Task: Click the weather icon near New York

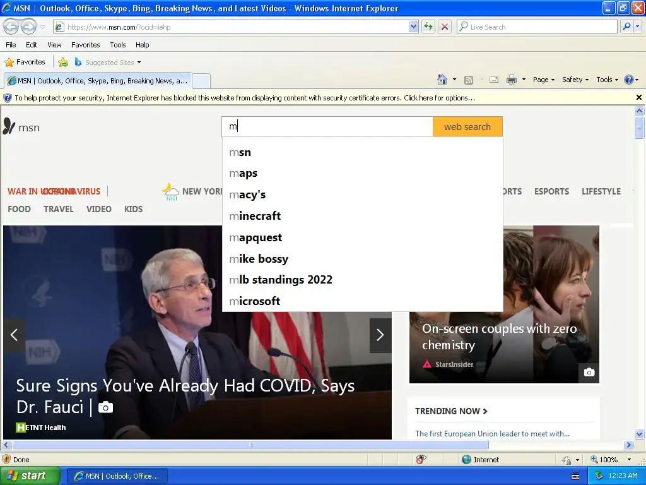Action: coord(170,192)
